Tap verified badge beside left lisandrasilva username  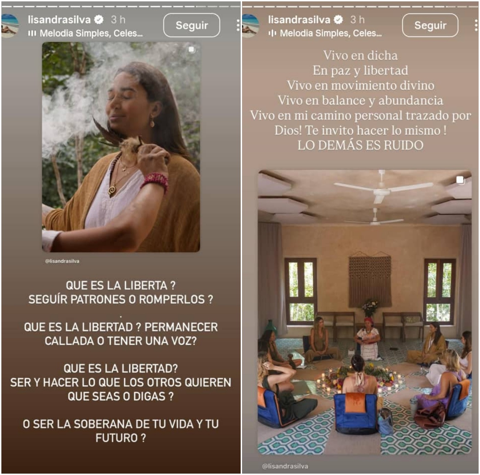pyautogui.click(x=99, y=20)
